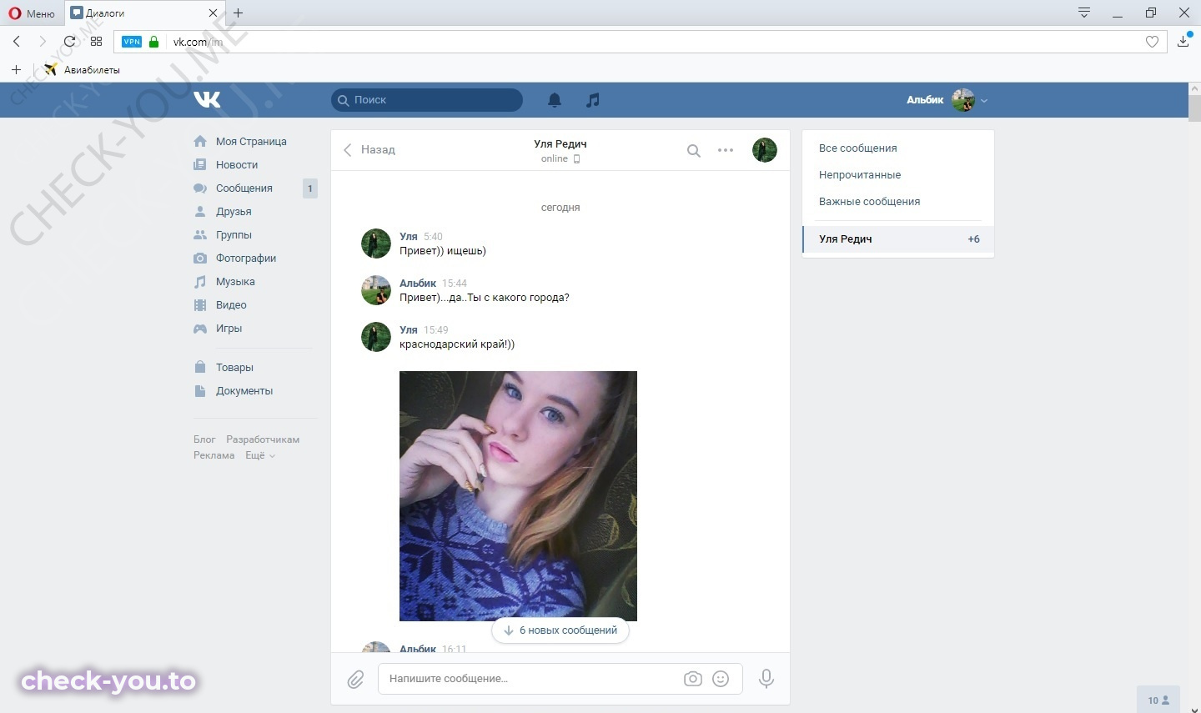The image size is (1201, 713).
Task: Open Реклама footer link
Action: (x=214, y=455)
